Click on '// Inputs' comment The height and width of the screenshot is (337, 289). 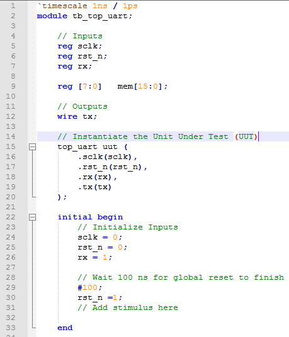coord(80,36)
